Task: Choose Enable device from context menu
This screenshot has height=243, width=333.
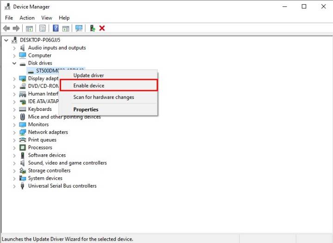Action: (x=109, y=85)
